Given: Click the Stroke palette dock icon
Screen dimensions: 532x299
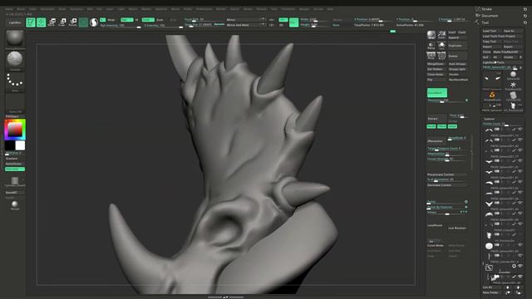Looking at the screenshot, I should pyautogui.click(x=478, y=9).
